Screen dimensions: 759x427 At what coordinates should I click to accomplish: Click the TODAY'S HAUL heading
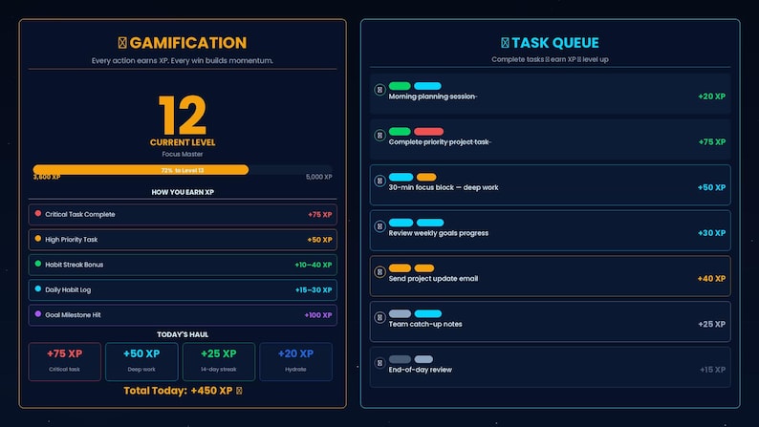tap(183, 334)
